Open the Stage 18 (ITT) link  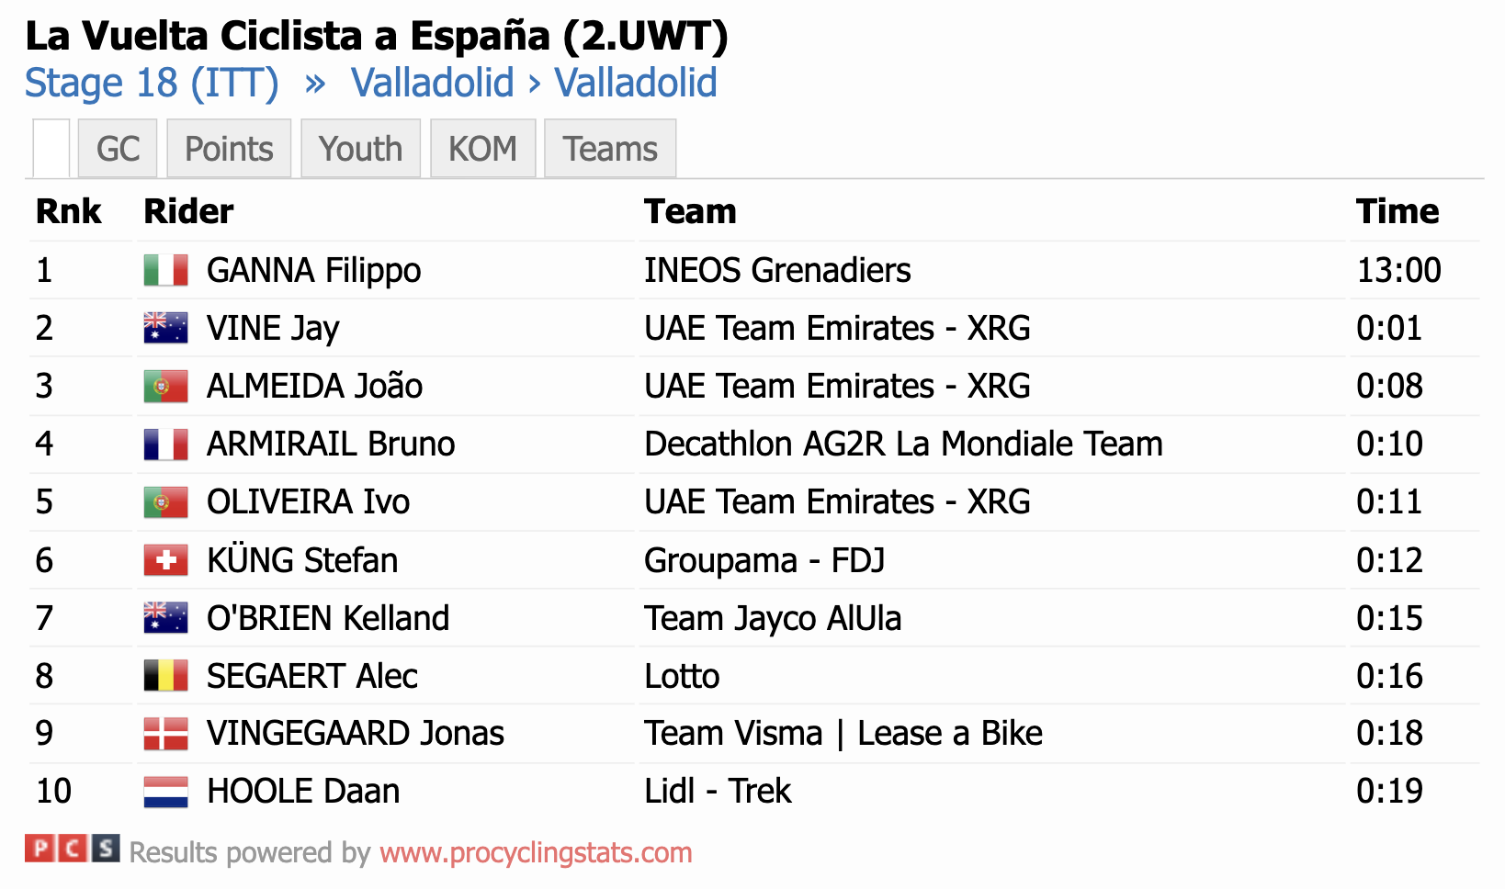click(x=152, y=84)
